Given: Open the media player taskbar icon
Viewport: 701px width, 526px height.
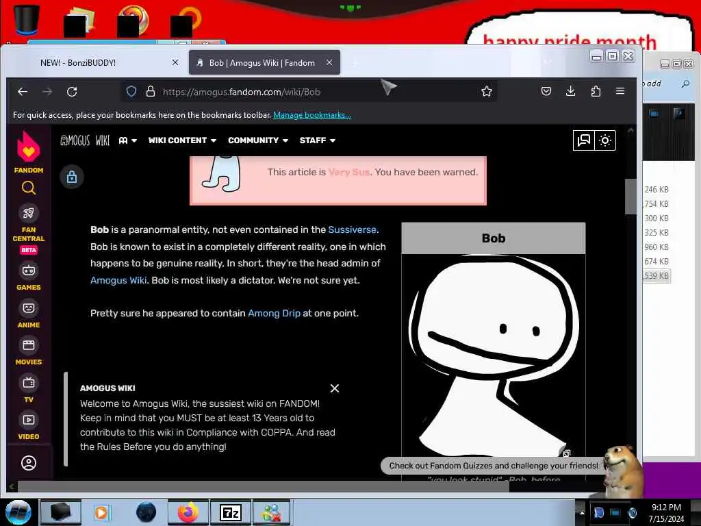Looking at the screenshot, I should click(101, 512).
